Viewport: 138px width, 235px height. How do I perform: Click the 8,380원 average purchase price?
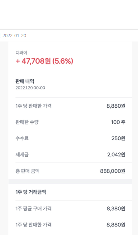point(116,209)
